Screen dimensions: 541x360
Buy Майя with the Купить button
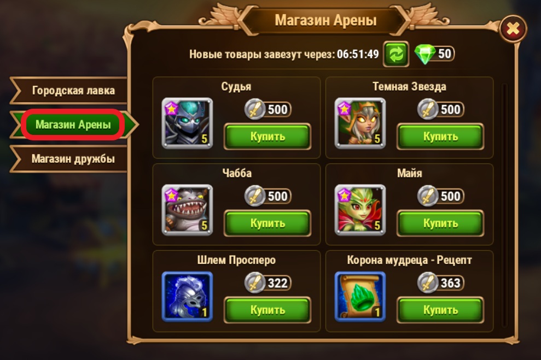[440, 223]
